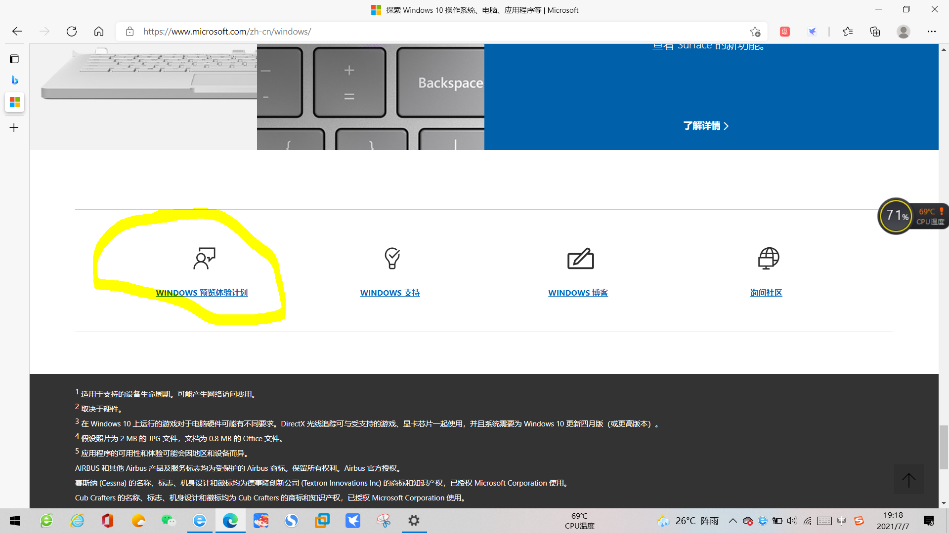This screenshot has width=949, height=533.
Task: Open the Action Center notifications
Action: pos(929,521)
